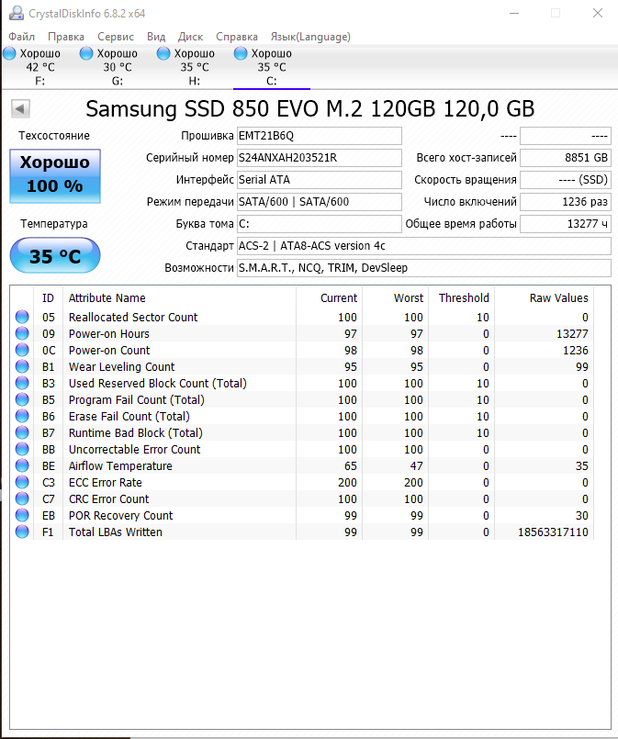Click the previous disk arrow button

coord(20,109)
